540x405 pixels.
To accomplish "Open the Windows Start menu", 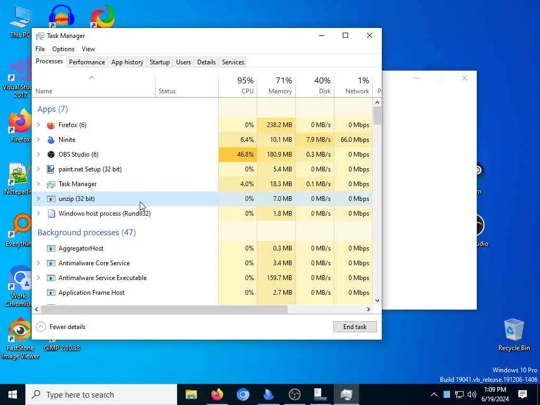I will coord(13,394).
